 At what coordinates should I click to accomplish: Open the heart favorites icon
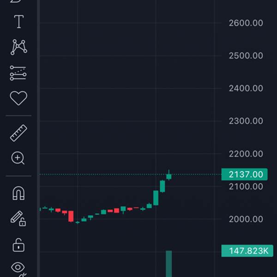(x=18, y=98)
